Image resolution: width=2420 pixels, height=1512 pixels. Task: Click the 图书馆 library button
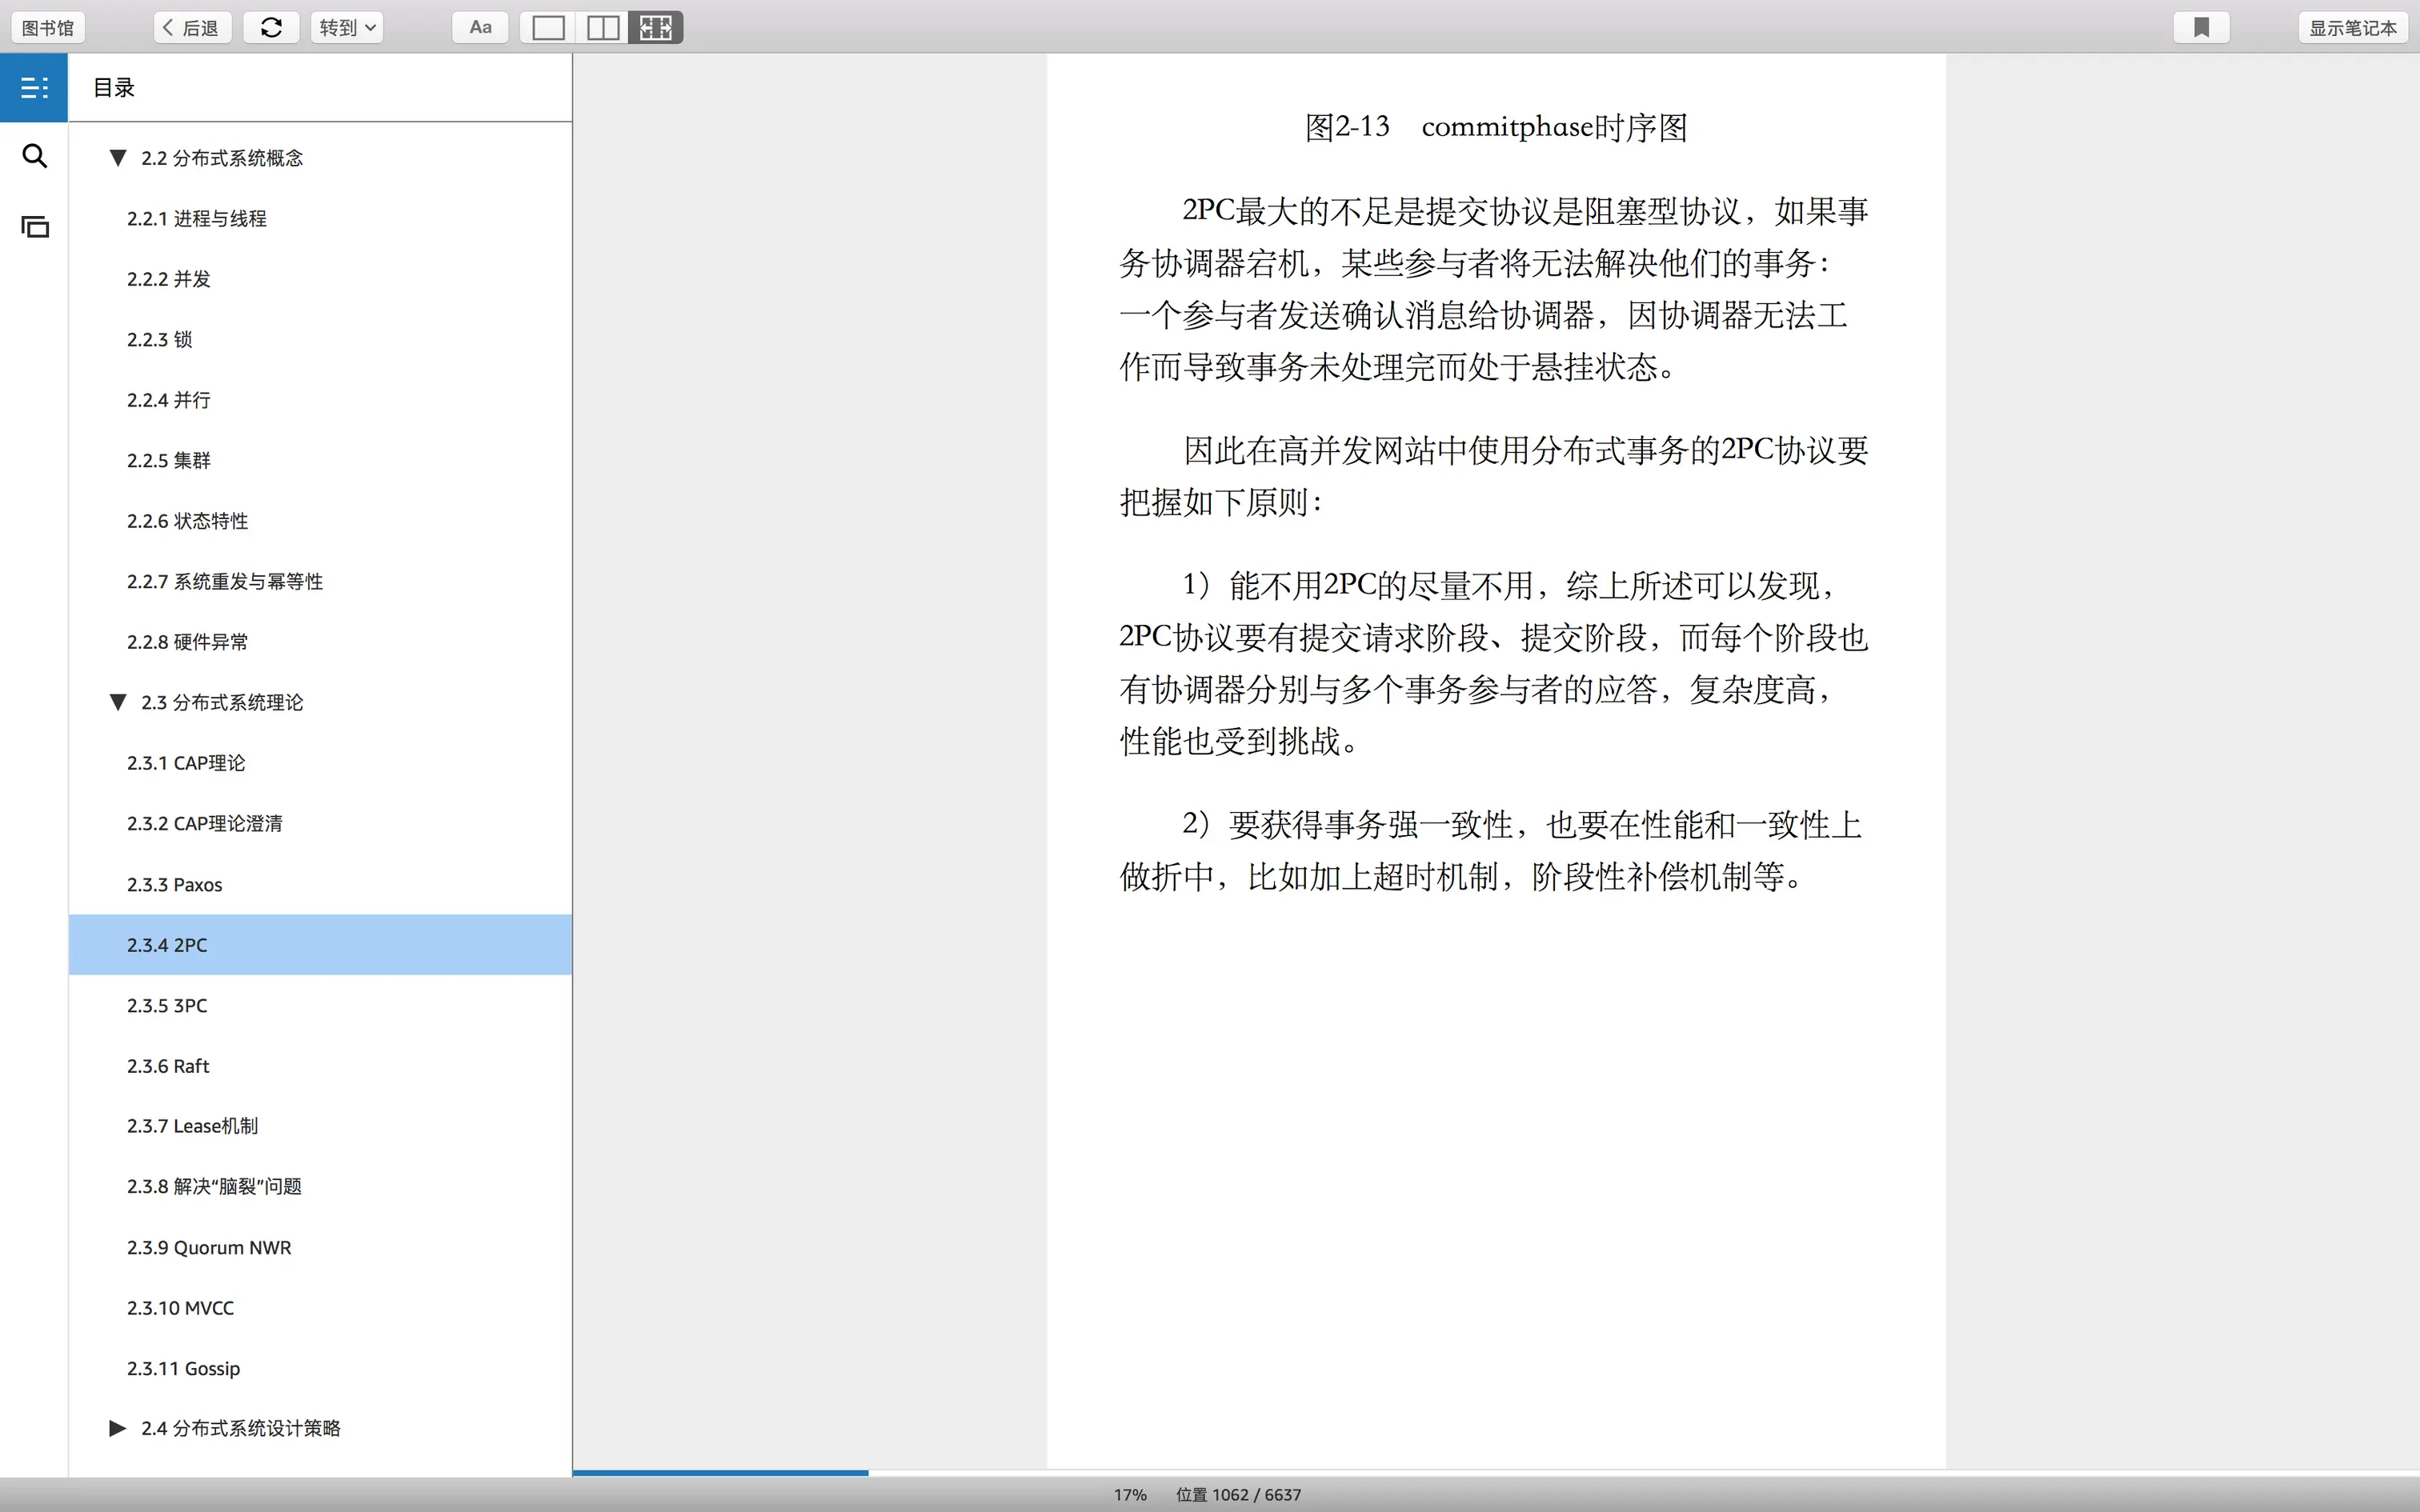tap(48, 27)
